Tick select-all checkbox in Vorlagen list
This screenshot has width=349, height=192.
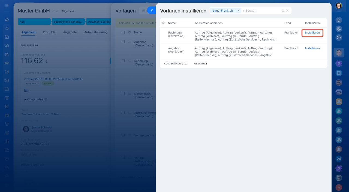[x=123, y=32]
